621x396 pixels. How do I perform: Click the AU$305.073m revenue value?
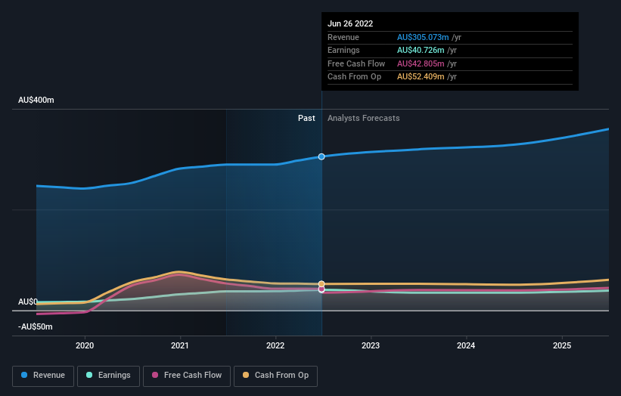[x=423, y=37]
